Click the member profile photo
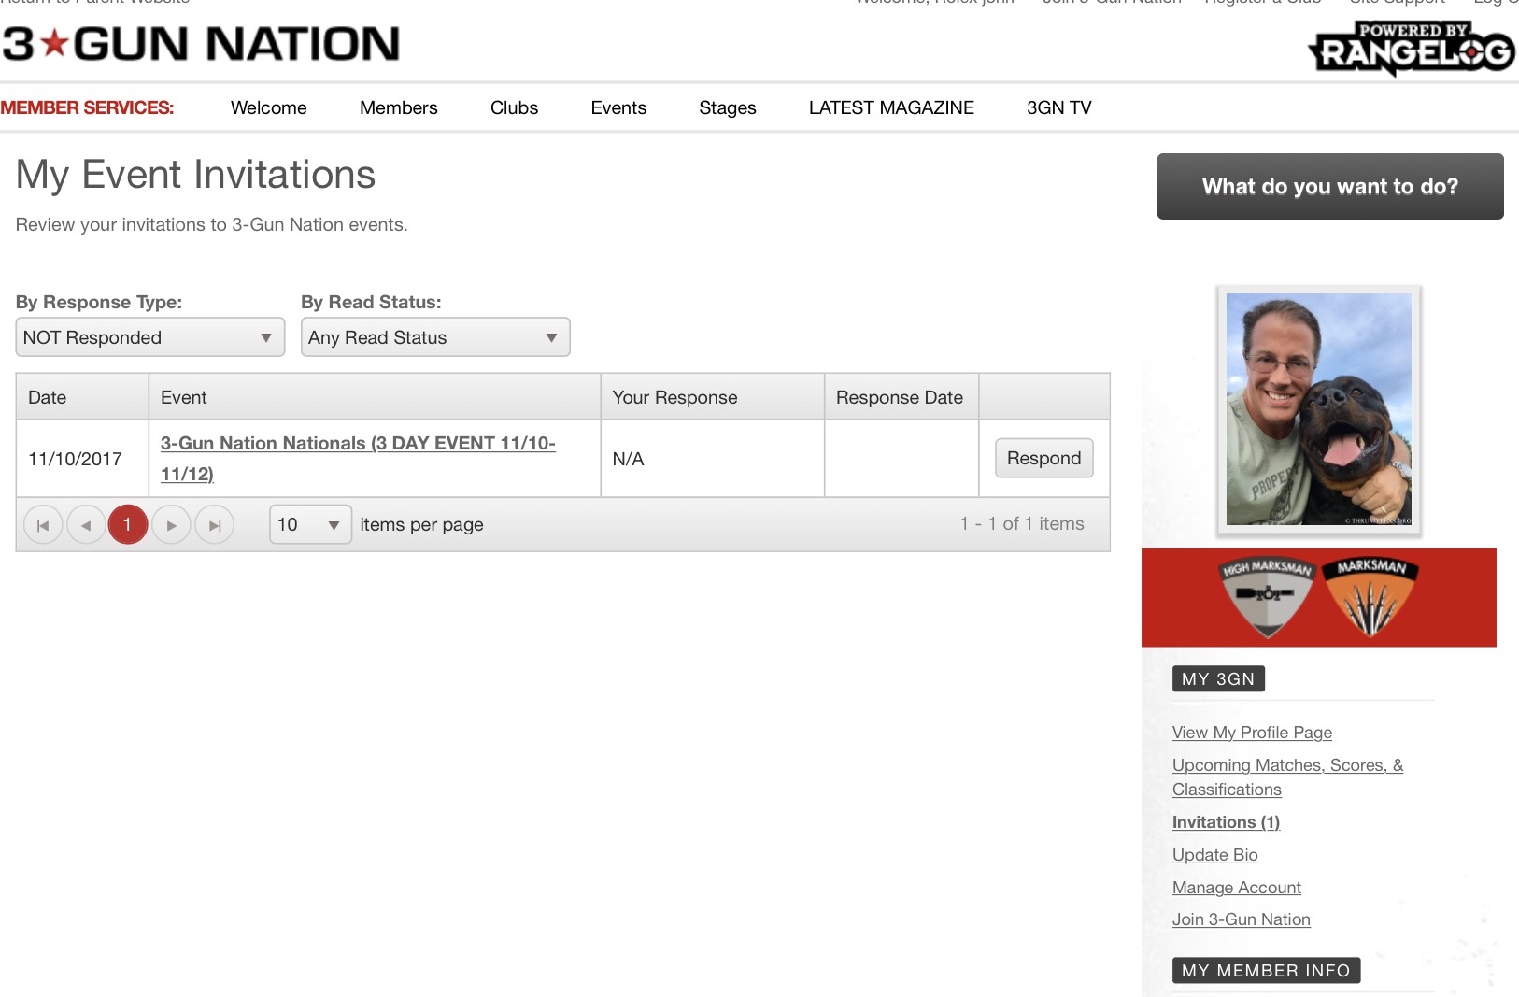The width and height of the screenshot is (1519, 997). point(1319,409)
